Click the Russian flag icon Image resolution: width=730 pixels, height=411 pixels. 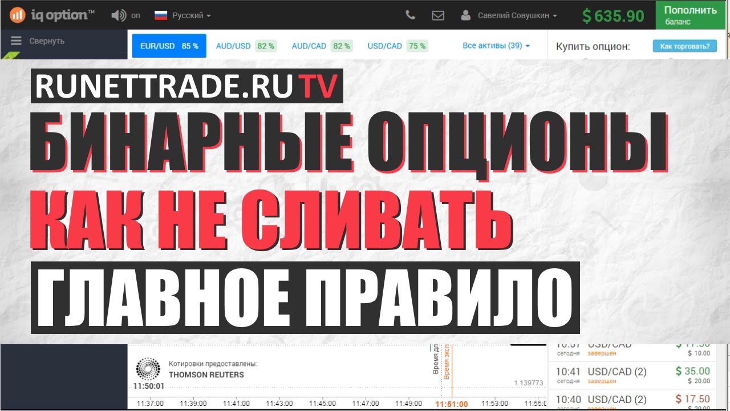(x=161, y=15)
